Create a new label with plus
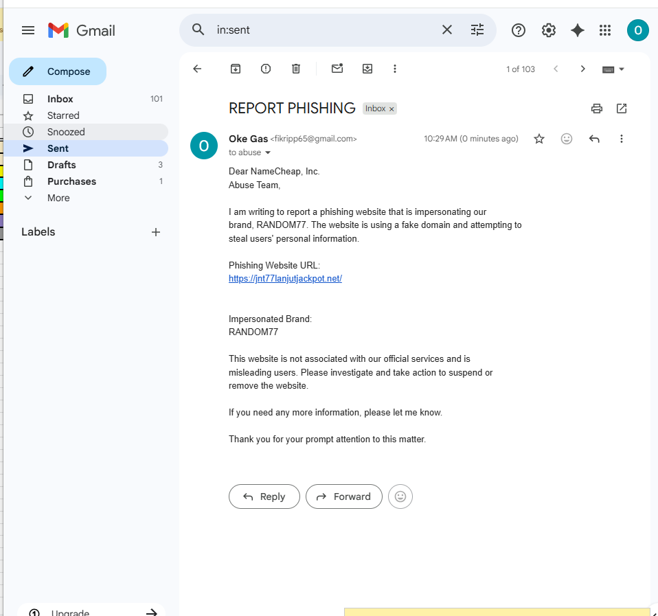 point(156,232)
